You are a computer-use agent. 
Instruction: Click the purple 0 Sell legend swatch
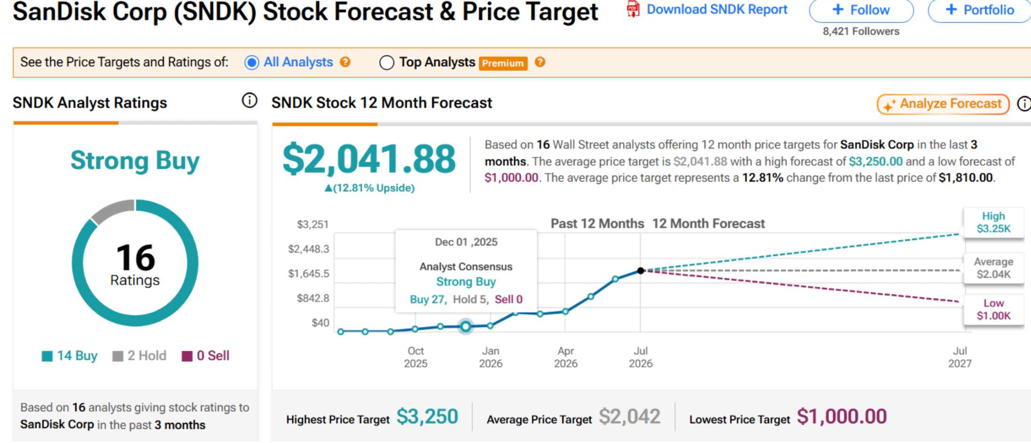click(187, 356)
